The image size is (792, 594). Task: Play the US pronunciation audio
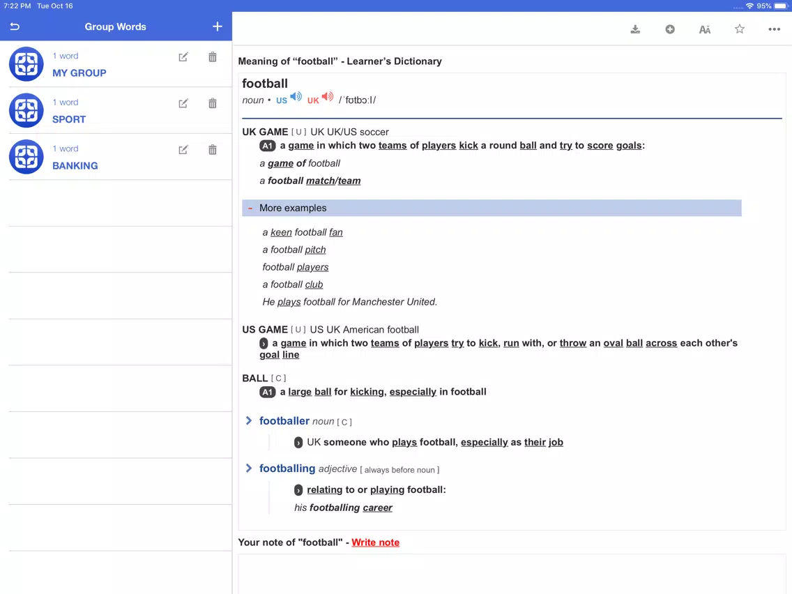tap(296, 96)
